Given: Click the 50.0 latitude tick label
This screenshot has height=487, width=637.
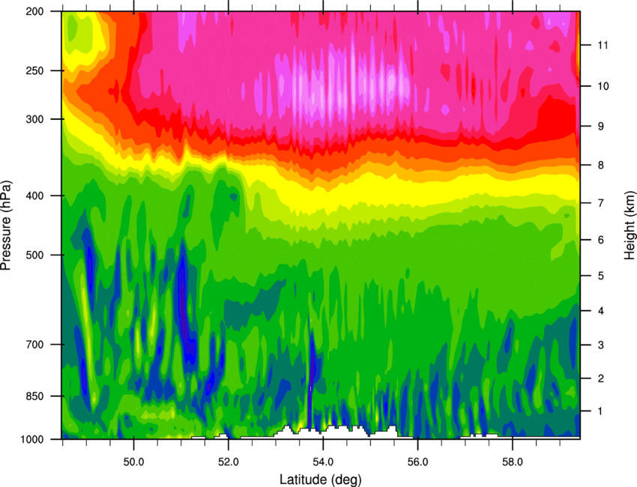Looking at the screenshot, I should pos(133,462).
